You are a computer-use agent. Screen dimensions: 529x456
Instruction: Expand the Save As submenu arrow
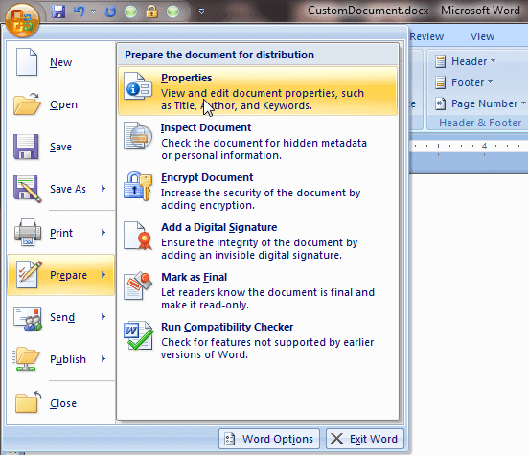click(x=103, y=189)
